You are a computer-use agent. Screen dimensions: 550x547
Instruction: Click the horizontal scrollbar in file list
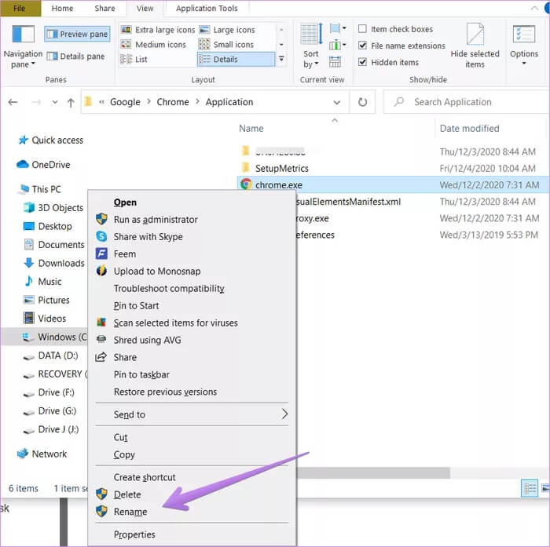(x=373, y=472)
